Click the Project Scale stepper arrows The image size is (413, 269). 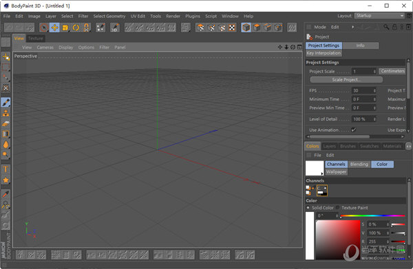(x=374, y=71)
